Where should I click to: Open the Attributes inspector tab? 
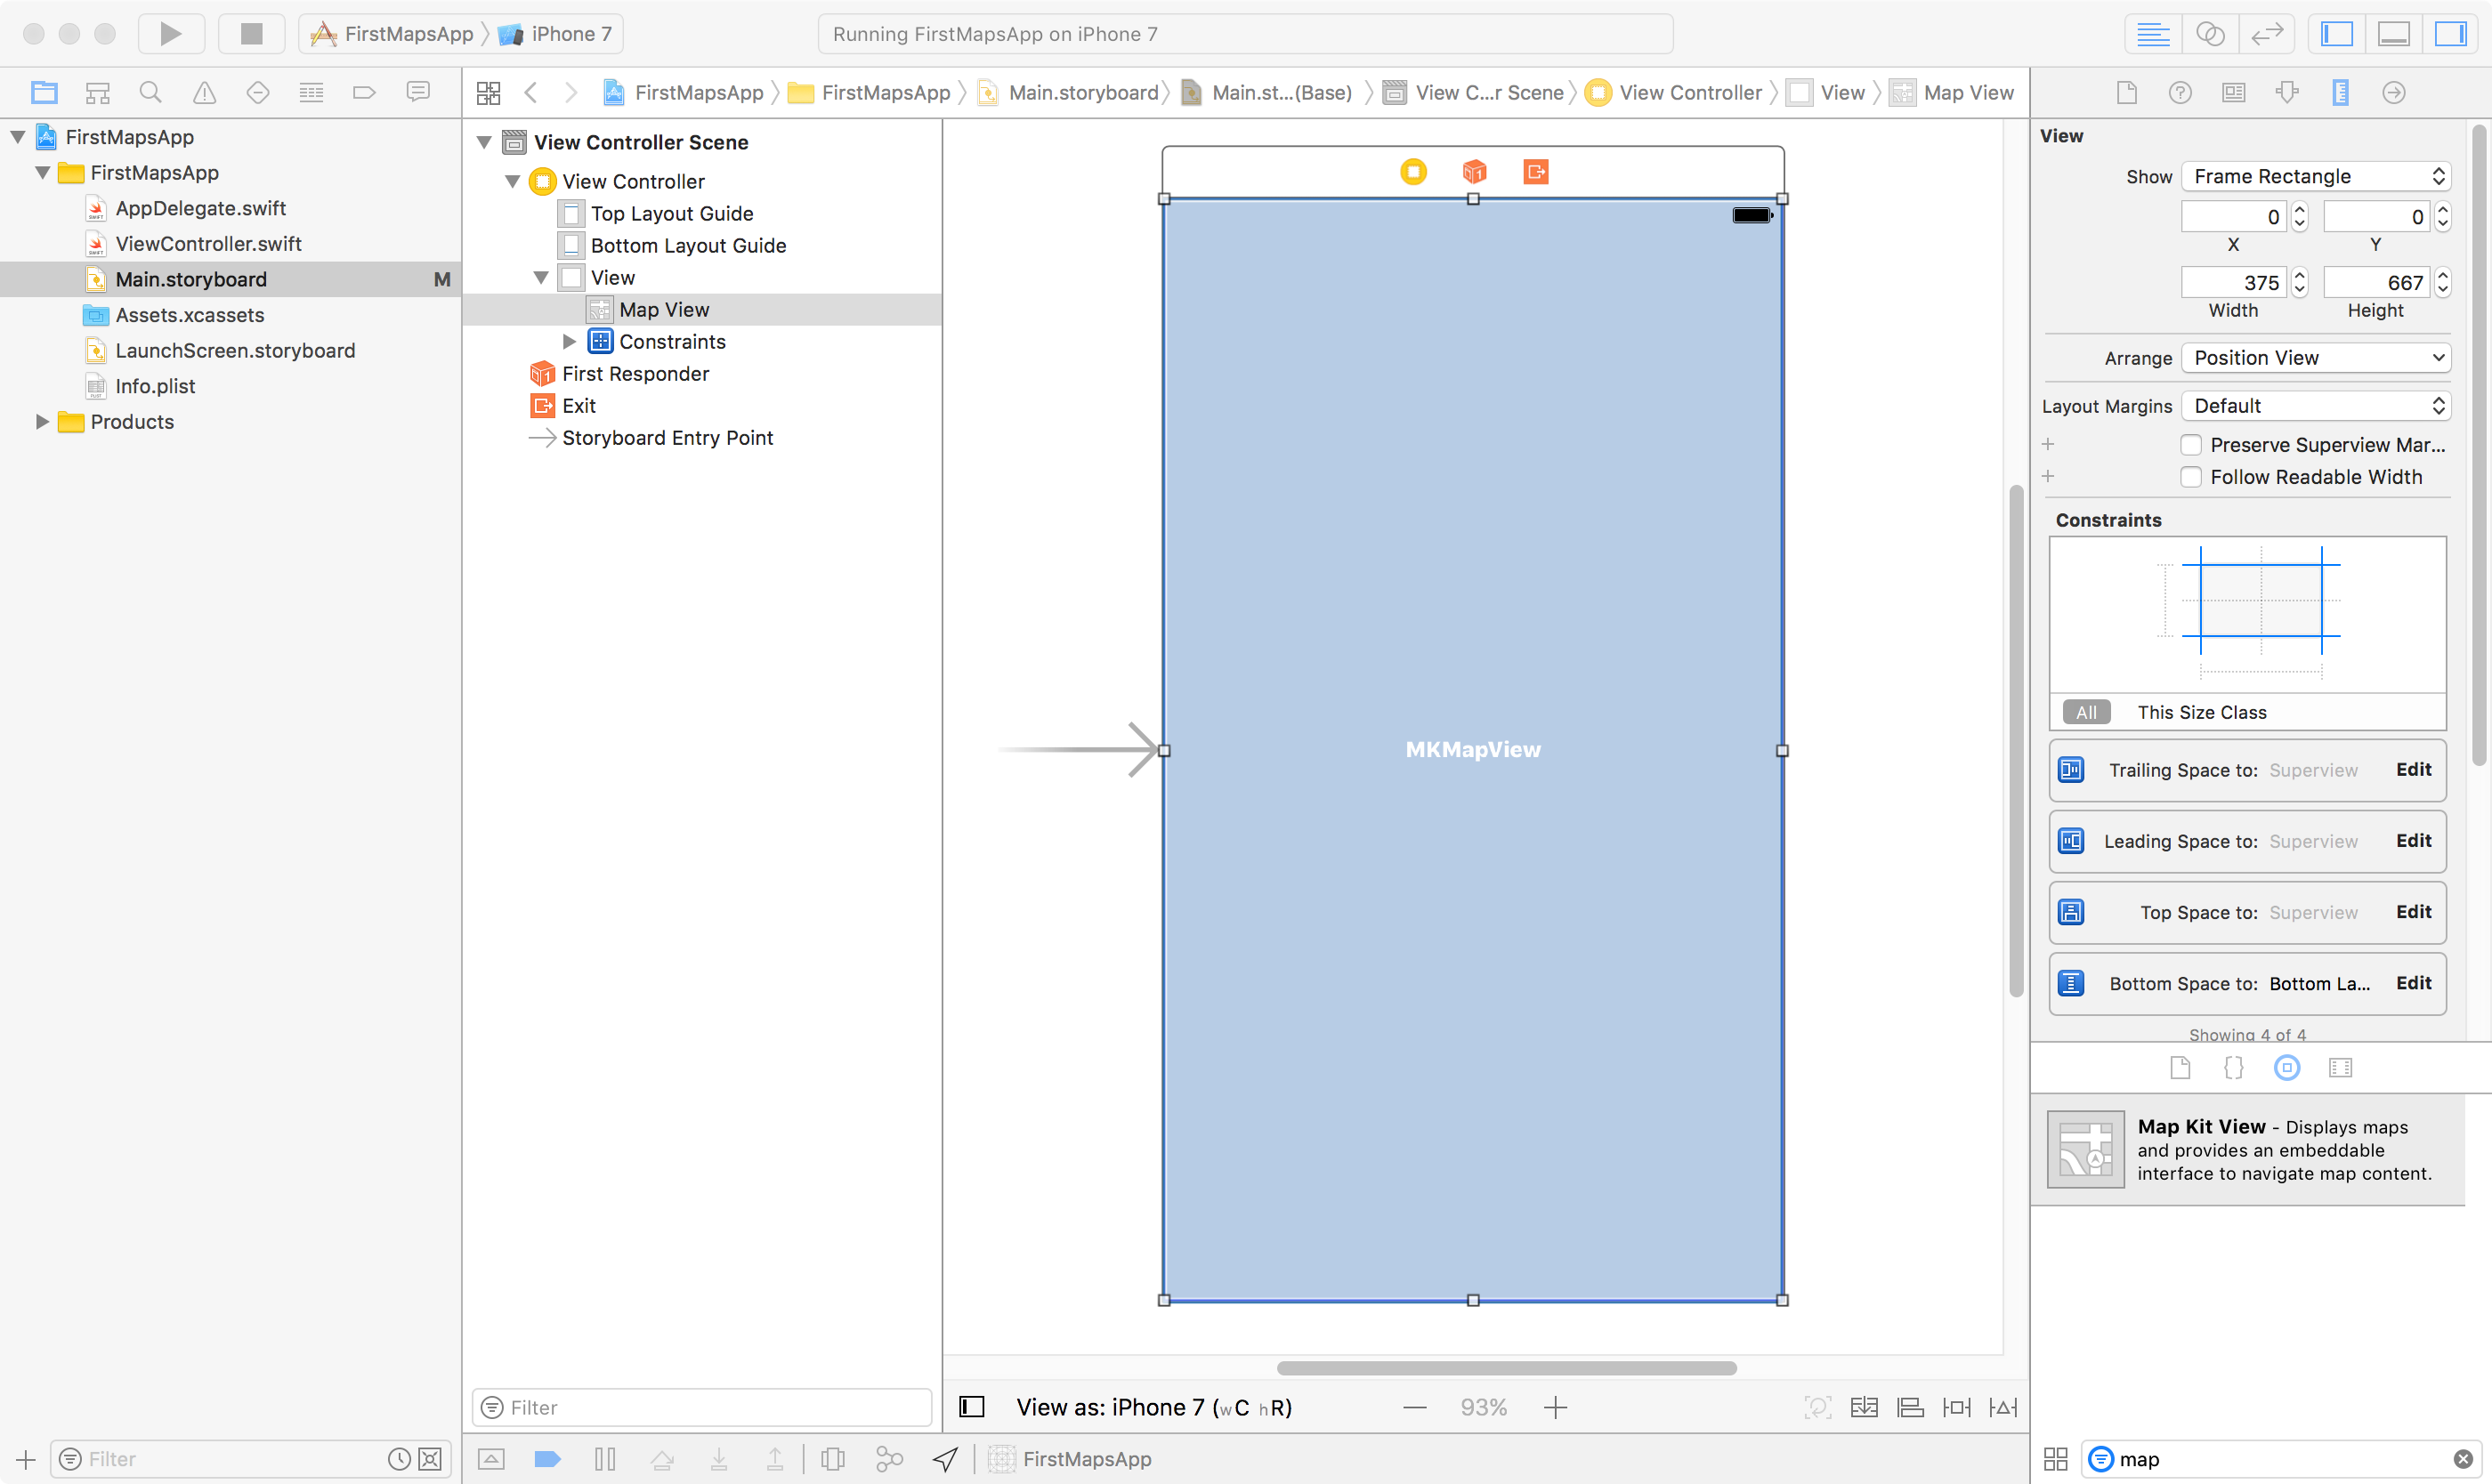2287,93
